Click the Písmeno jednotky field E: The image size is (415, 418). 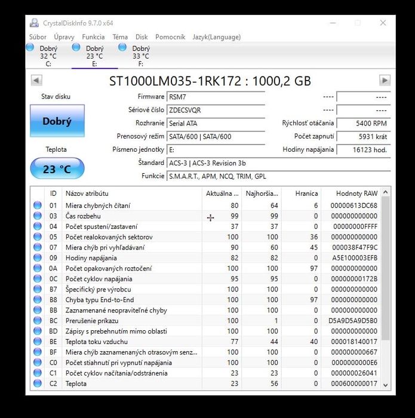point(216,149)
